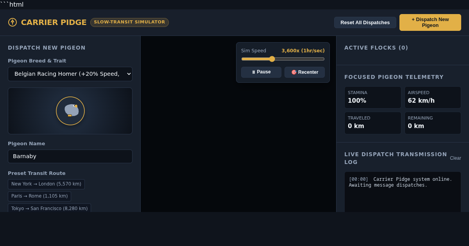Open the Pigeon Breed & Trait dropdown

point(70,74)
